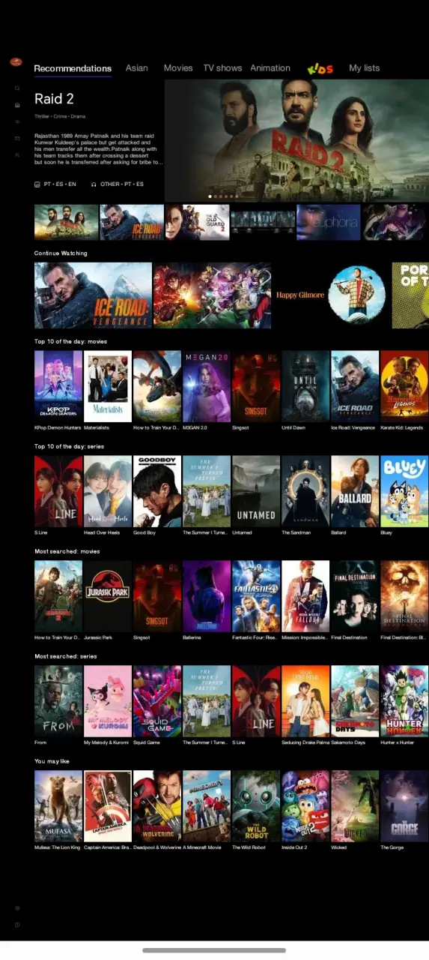Open the Mission: Impossible poster
429x960 pixels.
pos(305,596)
